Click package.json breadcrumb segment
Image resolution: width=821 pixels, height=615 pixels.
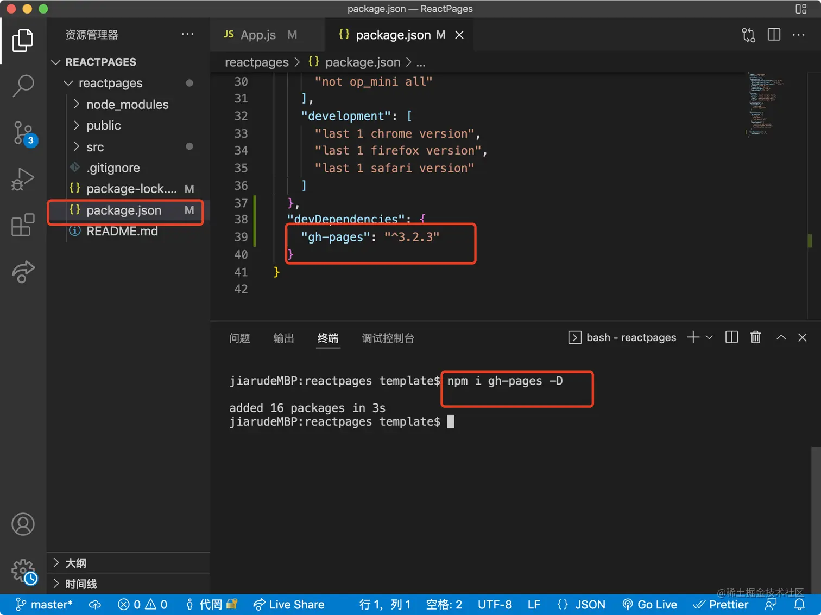363,62
